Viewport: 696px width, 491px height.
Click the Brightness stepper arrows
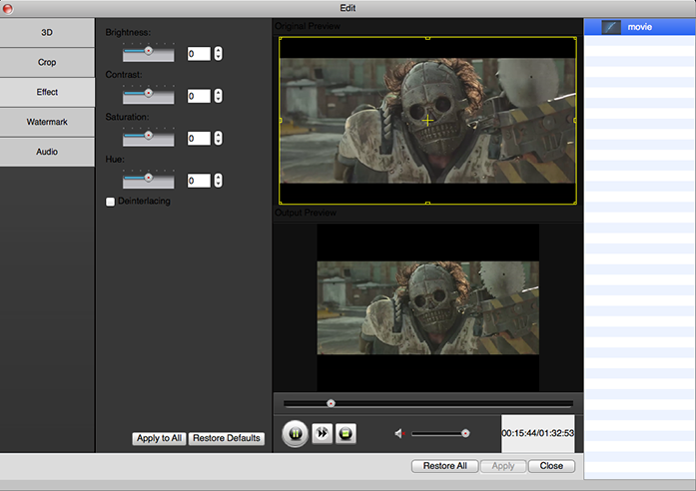[x=218, y=54]
